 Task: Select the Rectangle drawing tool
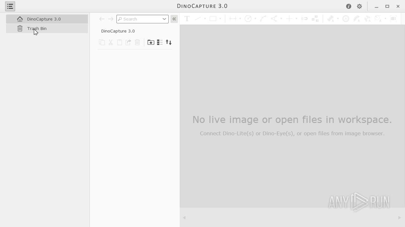pos(213,19)
